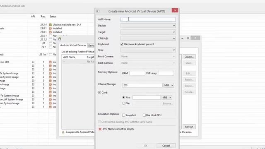The image size is (265, 149).
Task: Open the SD Card Size MiB unit dropdown
Action: 167,98
